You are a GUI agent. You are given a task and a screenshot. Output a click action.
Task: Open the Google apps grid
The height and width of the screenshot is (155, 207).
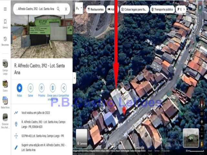[x=193, y=8]
